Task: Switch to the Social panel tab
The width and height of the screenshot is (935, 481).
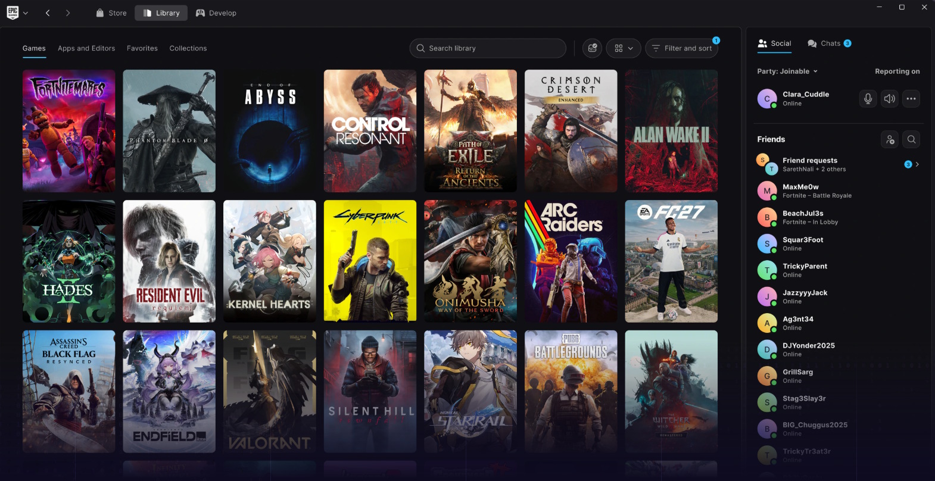Action: (774, 43)
